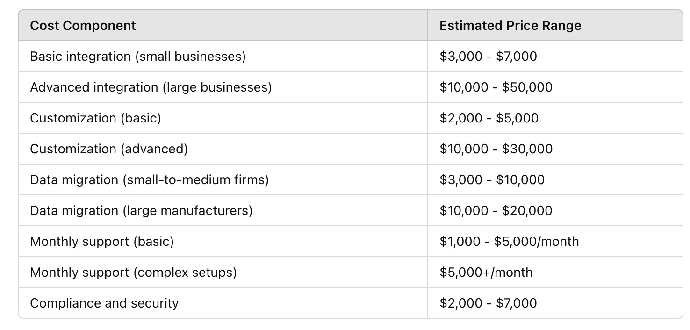This screenshot has height=330, width=690.
Task: Click the Compliance and security cell
Action: tap(223, 303)
